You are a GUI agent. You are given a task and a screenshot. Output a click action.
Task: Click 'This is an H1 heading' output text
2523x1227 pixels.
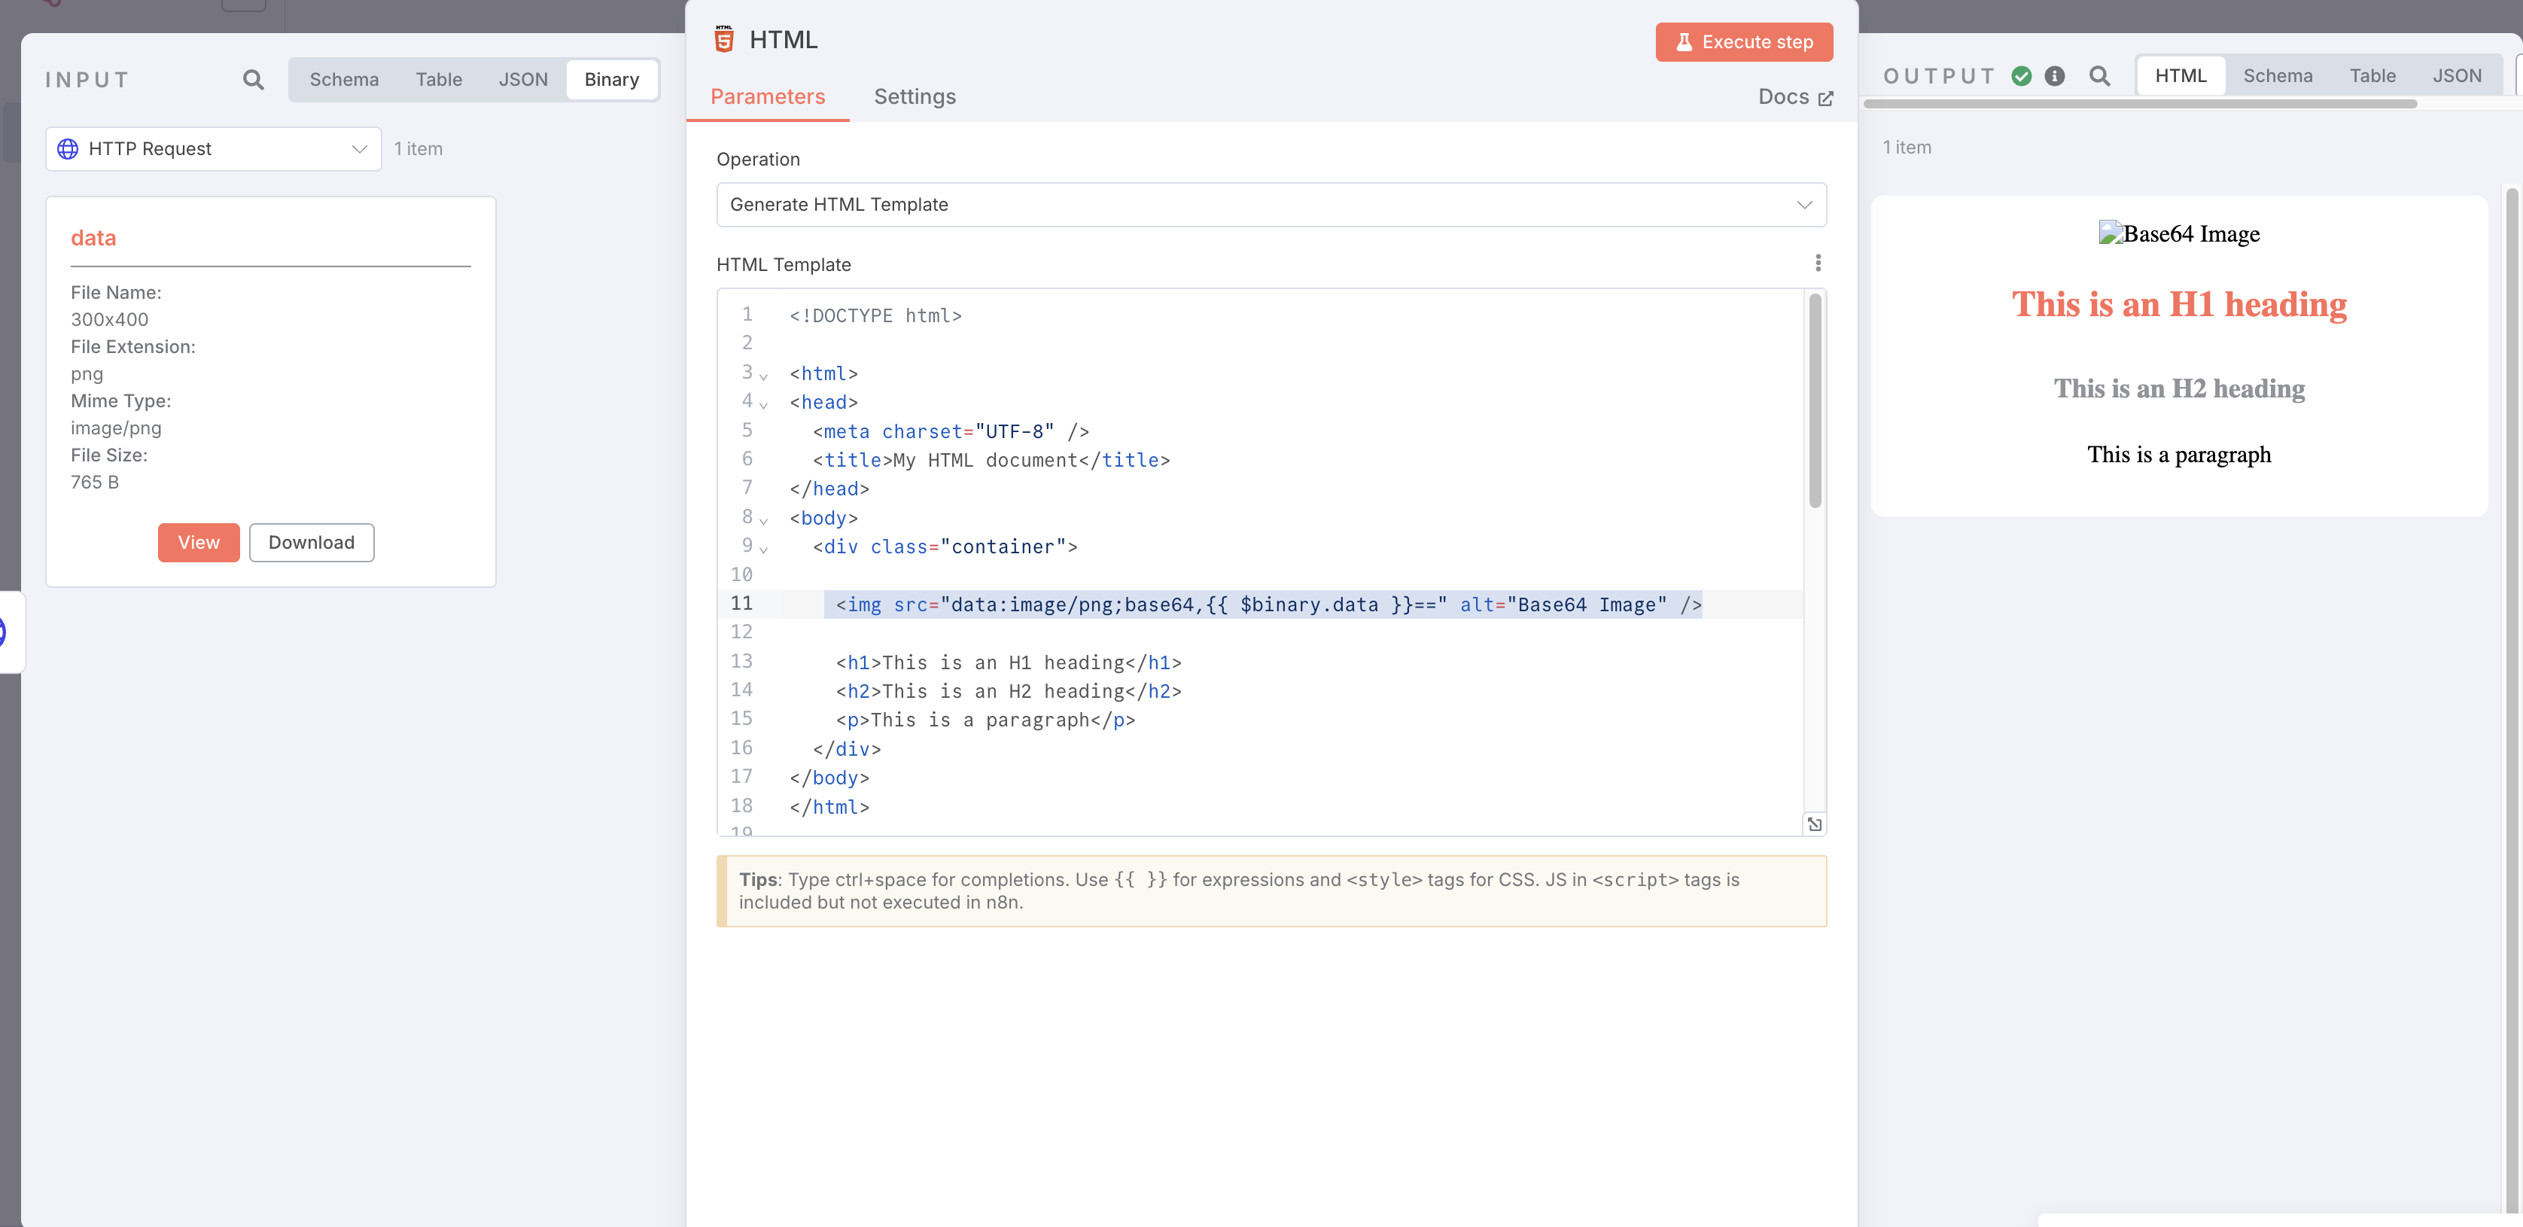click(2179, 305)
